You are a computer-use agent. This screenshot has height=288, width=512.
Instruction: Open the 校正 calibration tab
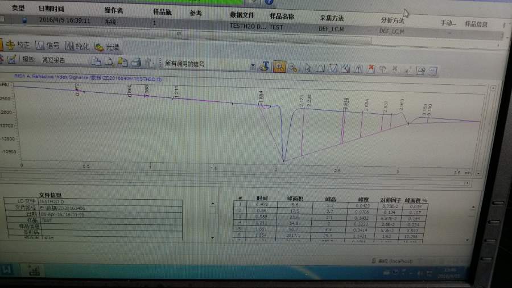coord(17,45)
